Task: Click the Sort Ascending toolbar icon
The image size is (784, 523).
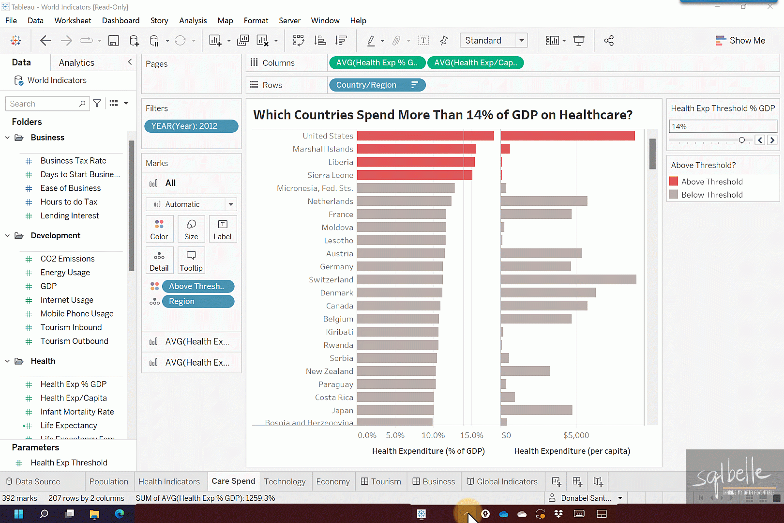Action: [x=320, y=41]
